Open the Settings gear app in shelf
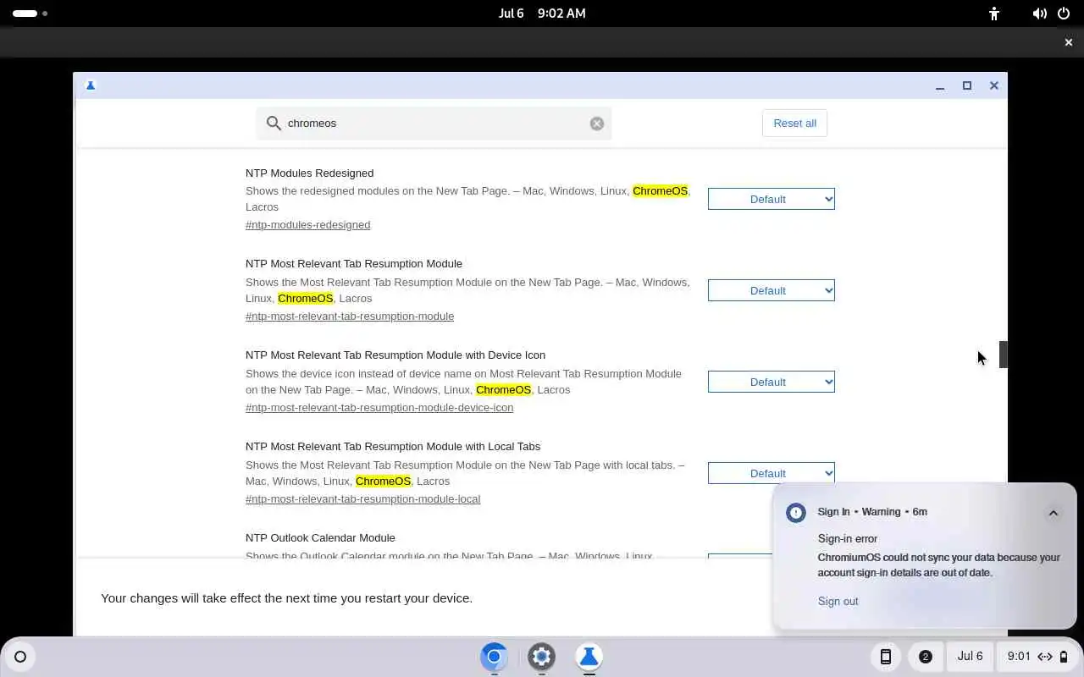This screenshot has height=677, width=1084. [x=541, y=657]
